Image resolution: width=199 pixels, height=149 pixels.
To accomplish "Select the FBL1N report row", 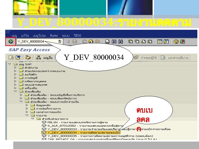I will click(75, 122).
